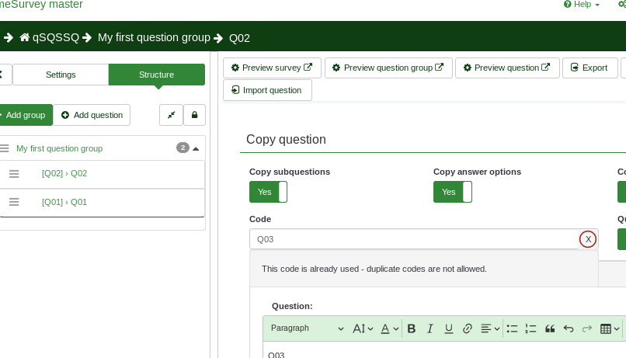Screen dimensions: 626x358
Task: Click the lock icon in the sidebar
Action: (194, 115)
